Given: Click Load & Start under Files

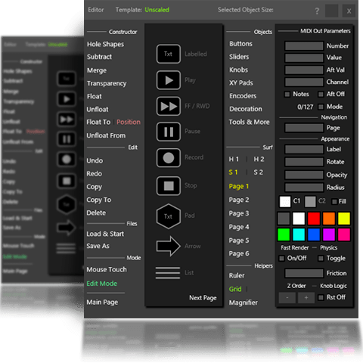Looking at the screenshot, I should (x=105, y=234).
